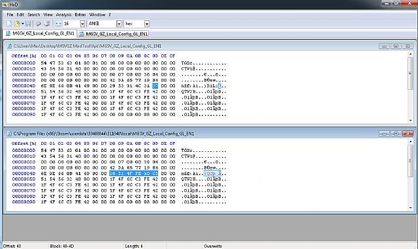Open the Extras menu
This screenshot has height=249, width=418.
[x=80, y=14]
